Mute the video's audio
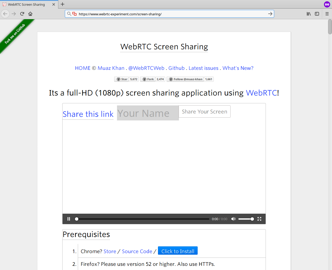332x270 pixels. click(x=233, y=219)
